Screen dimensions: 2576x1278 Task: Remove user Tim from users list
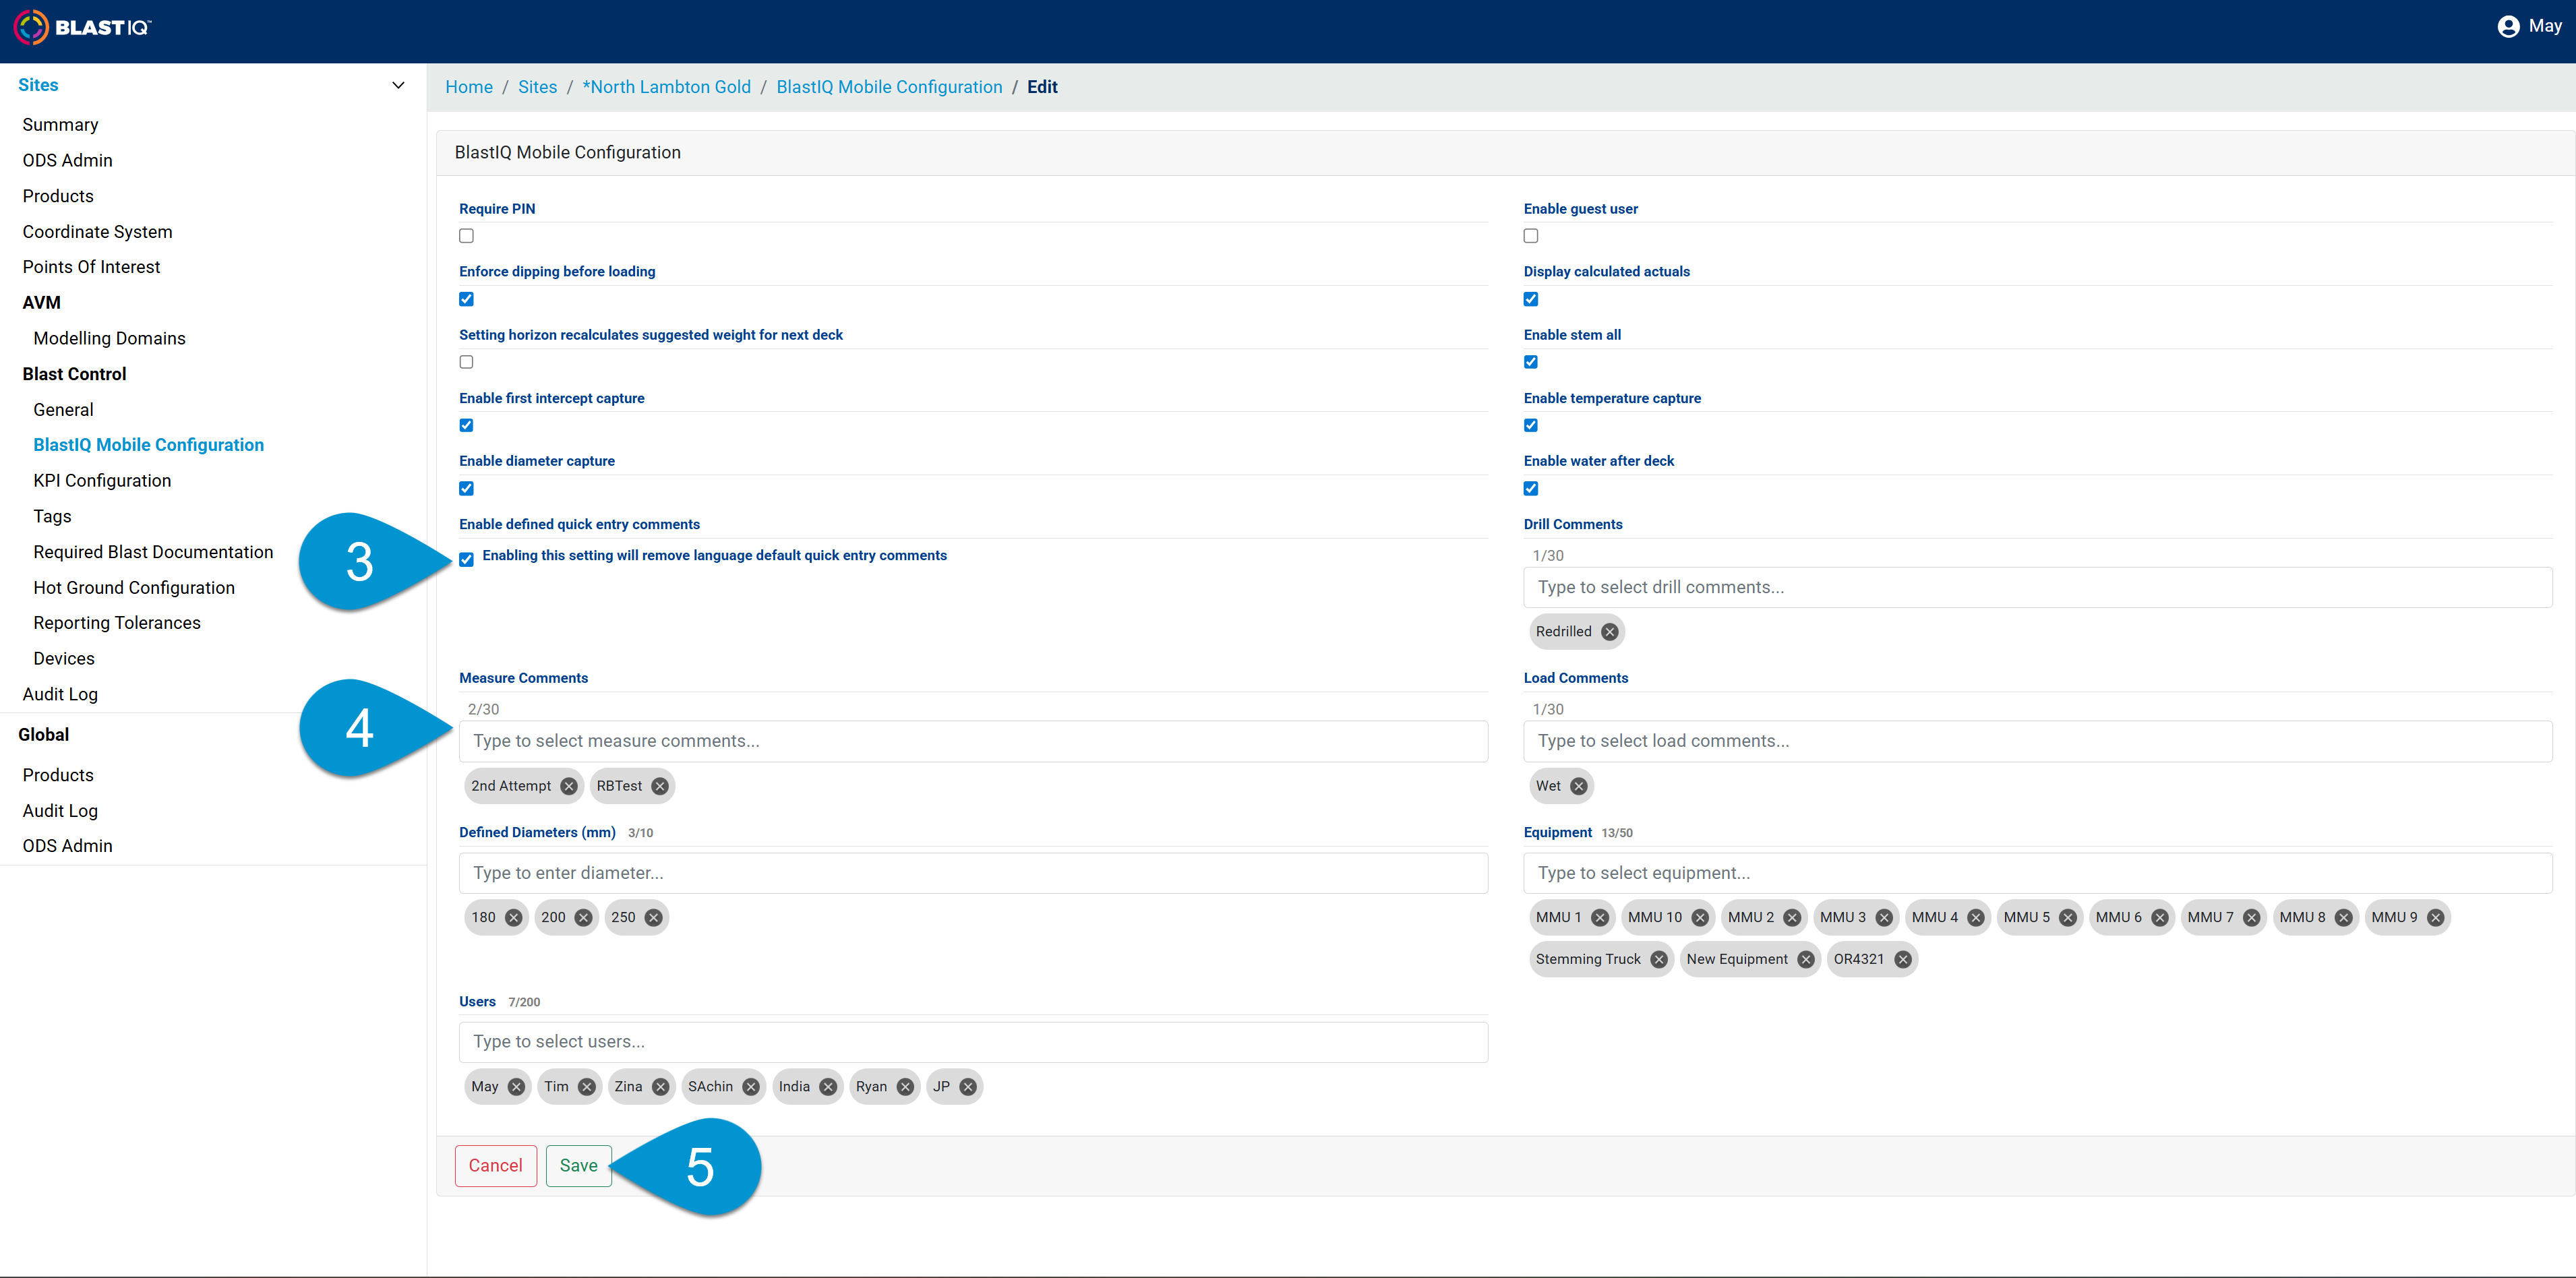(587, 1087)
